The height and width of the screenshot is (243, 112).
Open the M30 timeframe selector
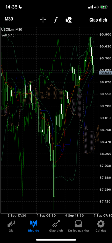(9, 19)
